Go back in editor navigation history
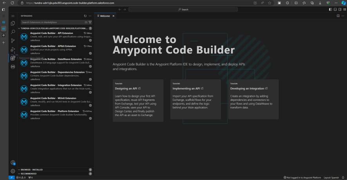The height and width of the screenshot is (180, 347). pos(120,9)
